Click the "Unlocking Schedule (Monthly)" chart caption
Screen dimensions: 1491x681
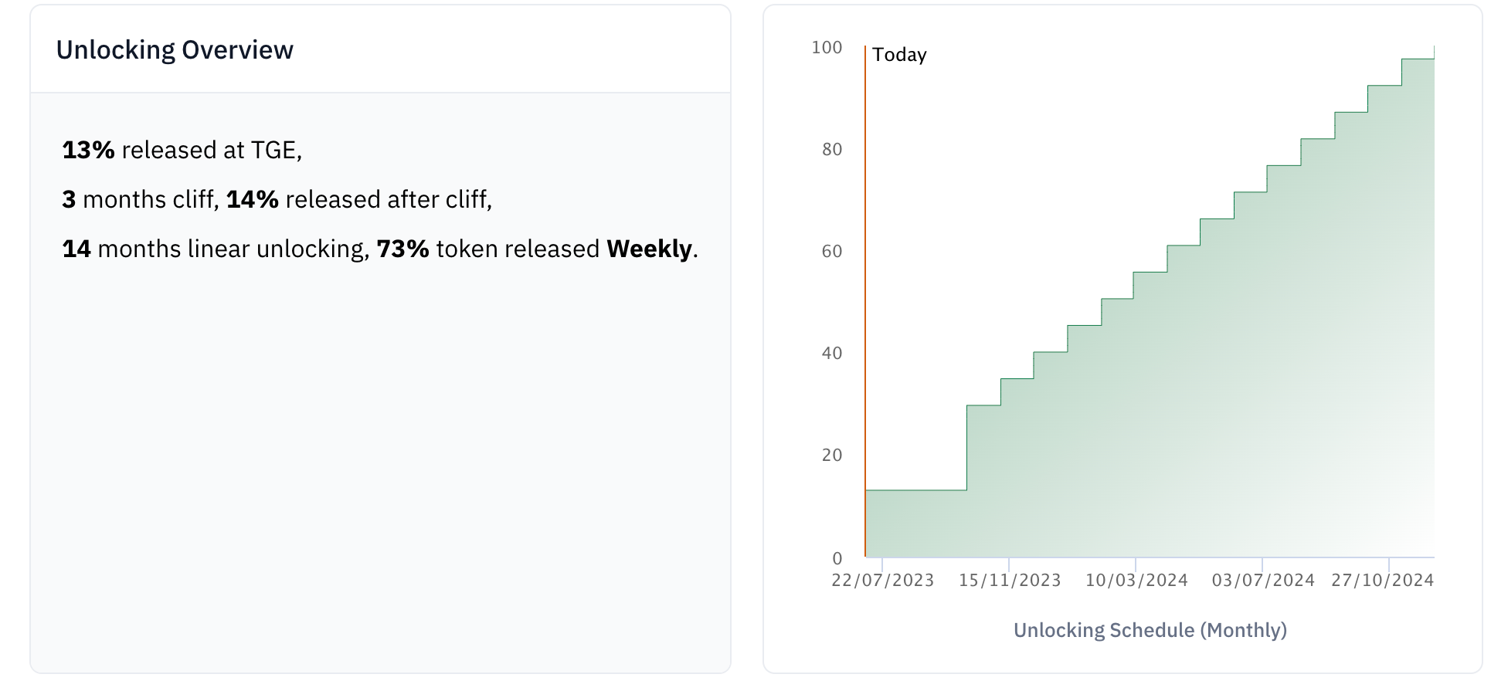pyautogui.click(x=1150, y=631)
